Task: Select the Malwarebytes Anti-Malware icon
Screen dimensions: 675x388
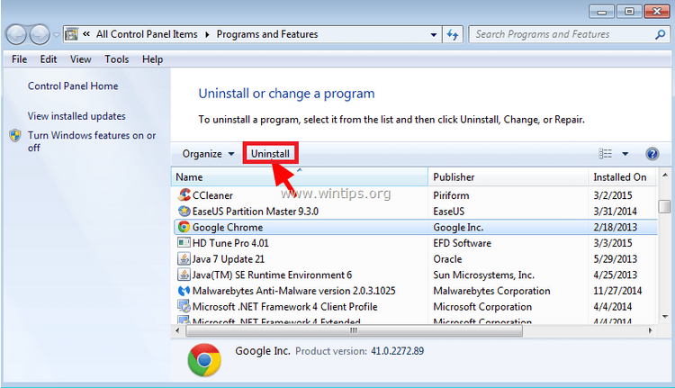Action: 184,291
